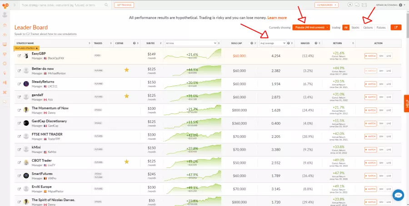Open Better do now external link icon
Image resolution: width=409 pixels, height=206 pixels.
pyautogui.click(x=19, y=71)
